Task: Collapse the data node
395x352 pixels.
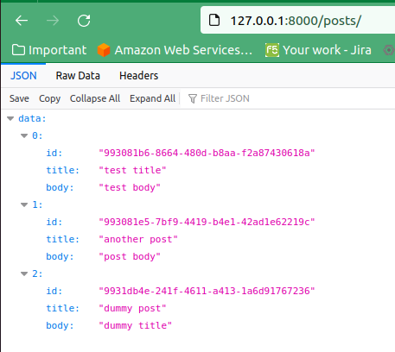Action: click(10, 118)
